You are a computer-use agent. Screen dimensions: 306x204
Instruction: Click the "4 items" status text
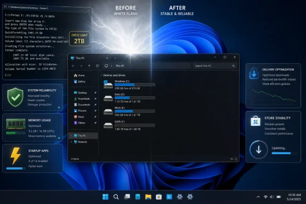[75, 159]
